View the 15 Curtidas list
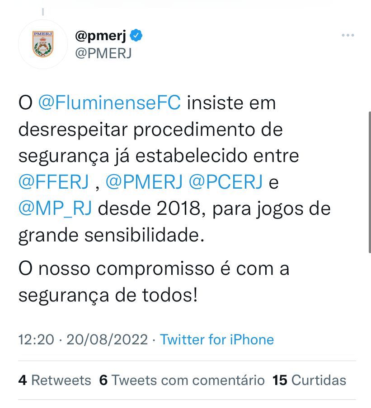 [309, 380]
